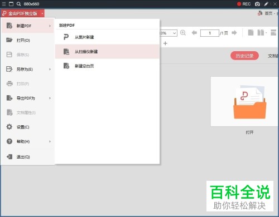
Task: Add a new tab with plus button
Action: (165, 43)
